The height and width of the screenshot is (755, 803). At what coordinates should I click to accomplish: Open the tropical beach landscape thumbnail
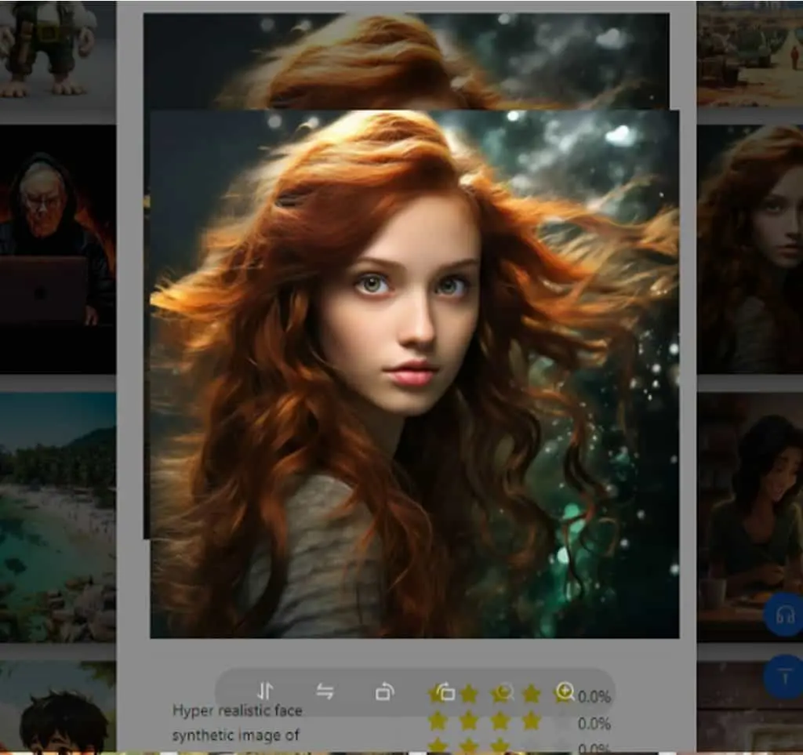coord(57,517)
